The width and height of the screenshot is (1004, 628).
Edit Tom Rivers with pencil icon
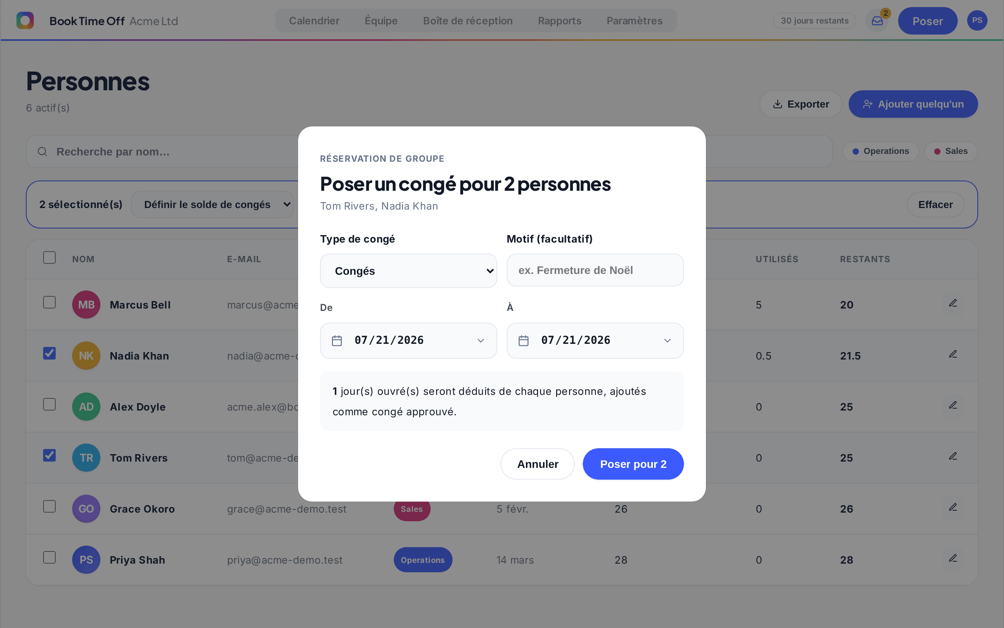pos(953,457)
